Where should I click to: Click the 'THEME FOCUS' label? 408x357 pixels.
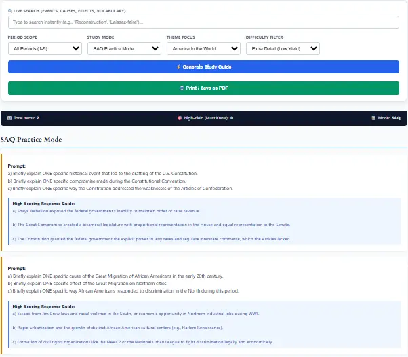point(181,37)
